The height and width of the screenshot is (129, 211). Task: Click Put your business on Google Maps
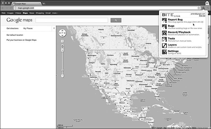(x=21, y=40)
